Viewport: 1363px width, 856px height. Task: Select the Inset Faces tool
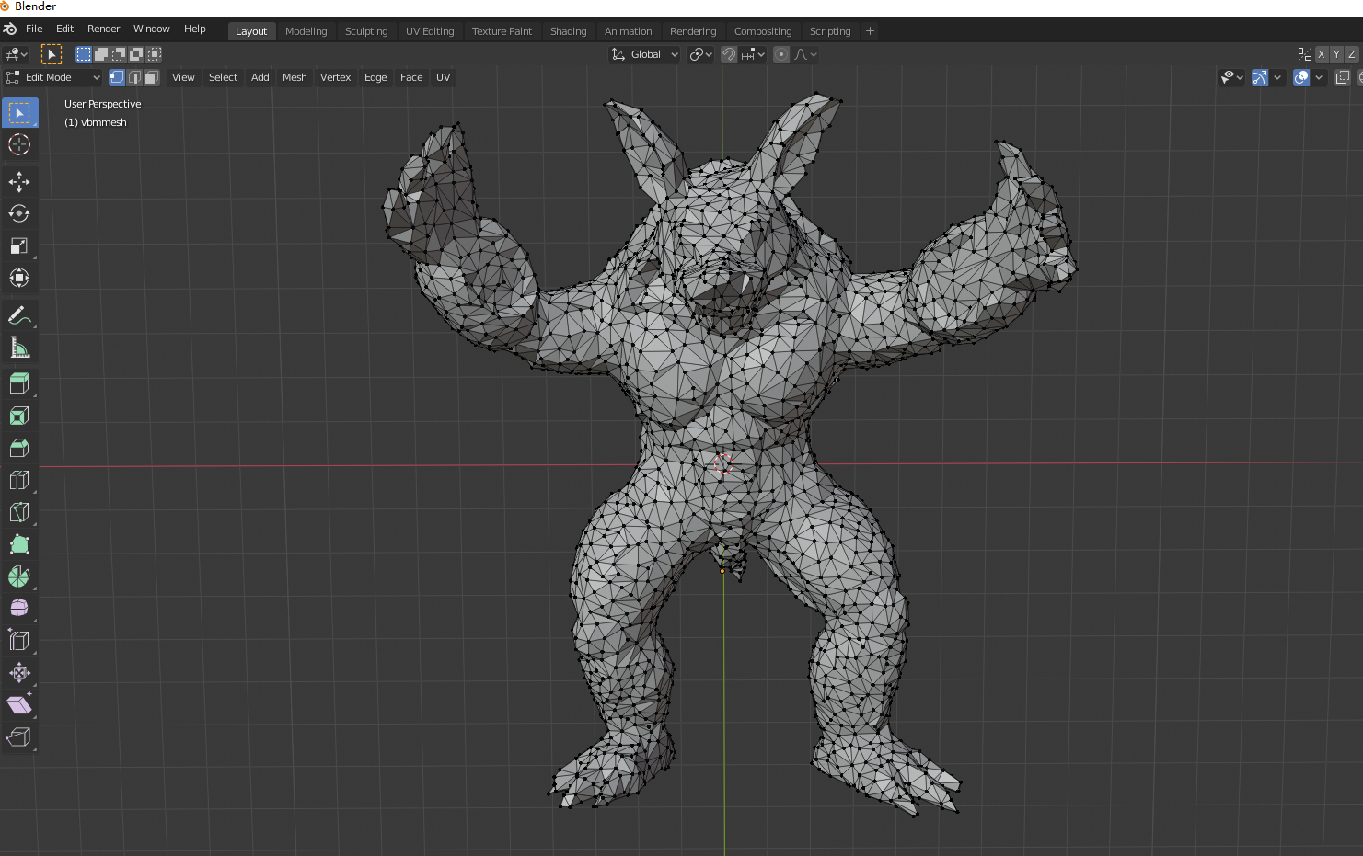[19, 416]
